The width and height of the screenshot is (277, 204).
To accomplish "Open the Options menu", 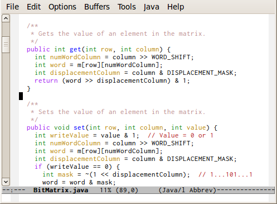I will 62,7.
